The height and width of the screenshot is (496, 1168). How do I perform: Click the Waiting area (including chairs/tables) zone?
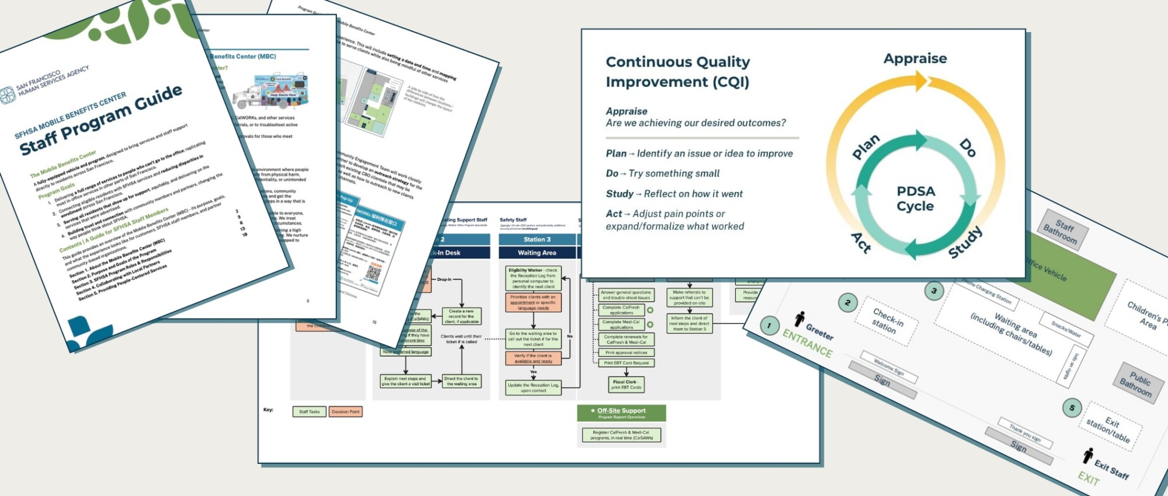(1012, 334)
